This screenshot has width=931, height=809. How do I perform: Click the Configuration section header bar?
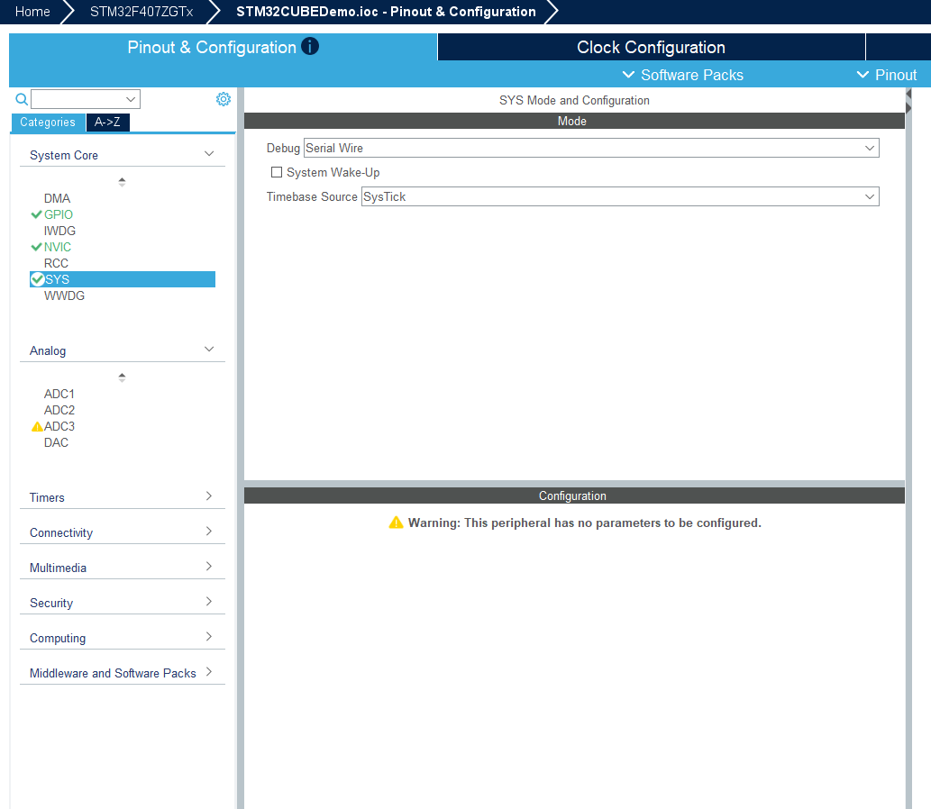(x=574, y=495)
